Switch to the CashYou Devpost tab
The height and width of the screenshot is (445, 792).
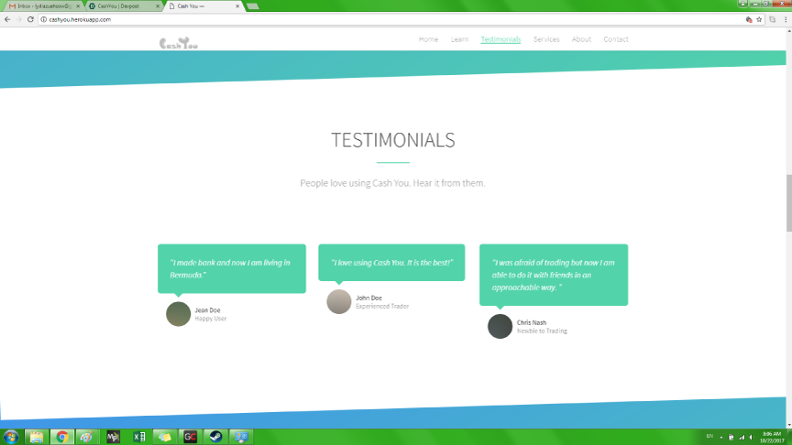pos(123,6)
